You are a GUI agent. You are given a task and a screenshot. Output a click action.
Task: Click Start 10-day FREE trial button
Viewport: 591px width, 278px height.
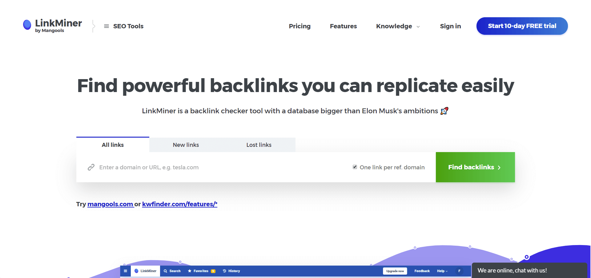click(x=522, y=26)
